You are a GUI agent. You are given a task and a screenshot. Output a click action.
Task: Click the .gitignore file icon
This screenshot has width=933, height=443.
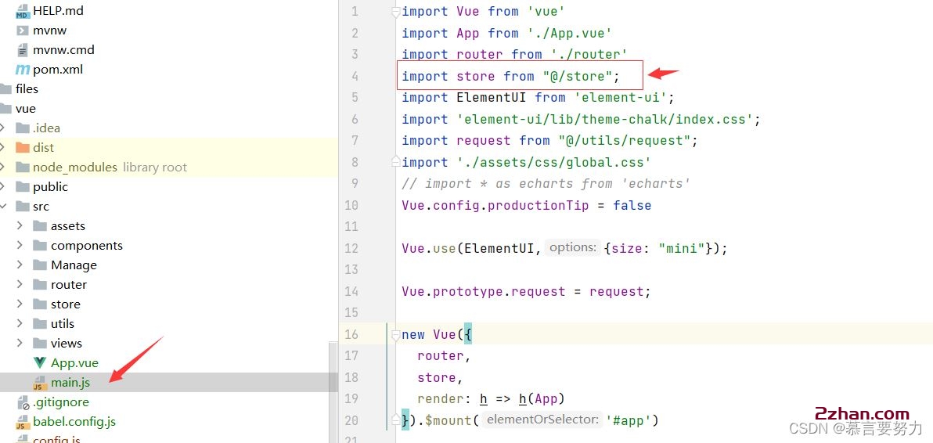coord(23,402)
